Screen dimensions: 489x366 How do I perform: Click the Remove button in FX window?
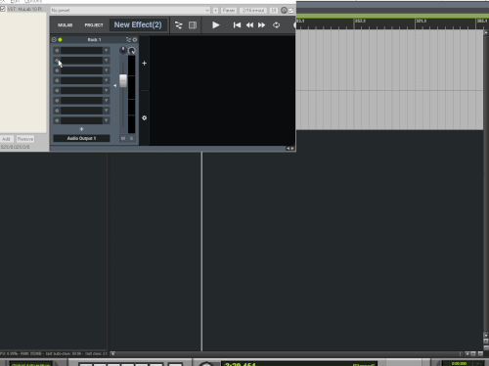[25, 139]
